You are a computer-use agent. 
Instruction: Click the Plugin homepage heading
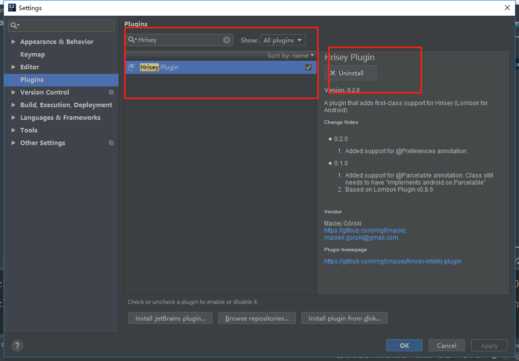[x=345, y=250]
